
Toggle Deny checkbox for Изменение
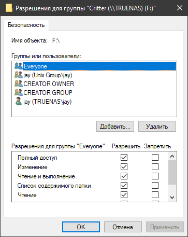click(x=155, y=167)
